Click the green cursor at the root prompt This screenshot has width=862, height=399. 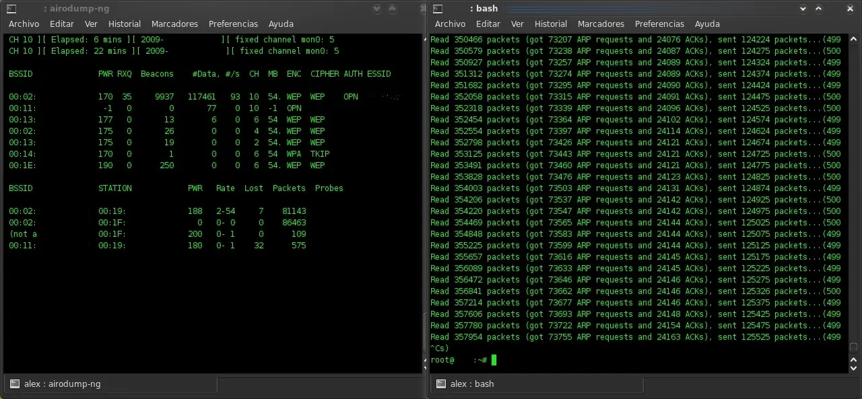point(494,360)
